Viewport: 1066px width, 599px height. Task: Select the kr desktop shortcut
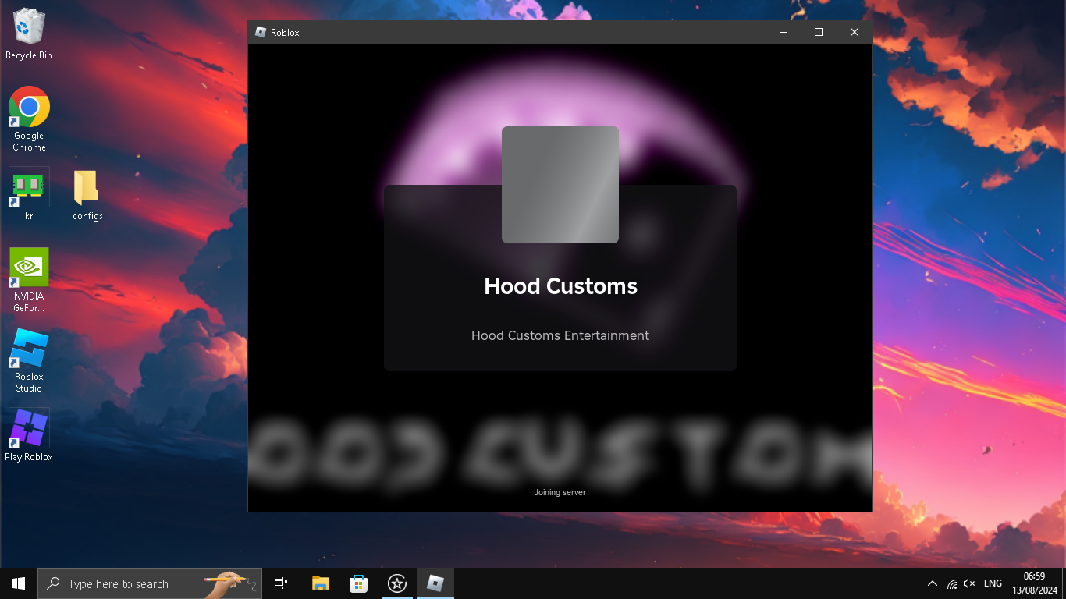pyautogui.click(x=29, y=194)
